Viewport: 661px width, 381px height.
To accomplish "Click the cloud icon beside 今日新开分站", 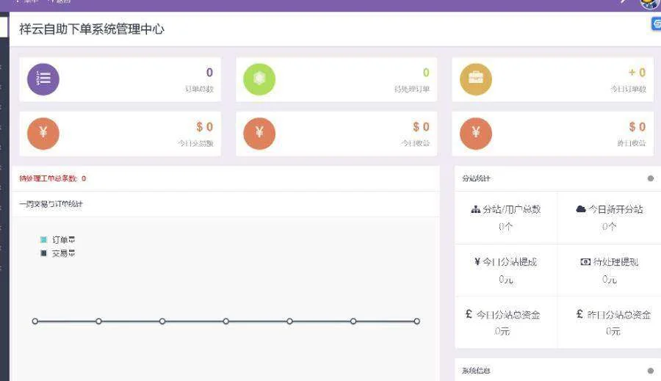I will tap(581, 209).
